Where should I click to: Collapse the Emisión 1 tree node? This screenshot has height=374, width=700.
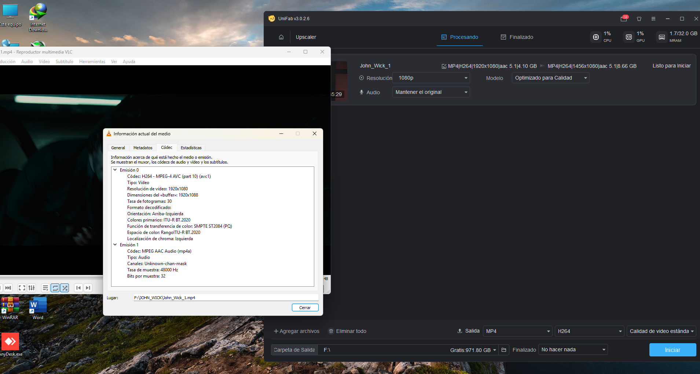coord(115,245)
